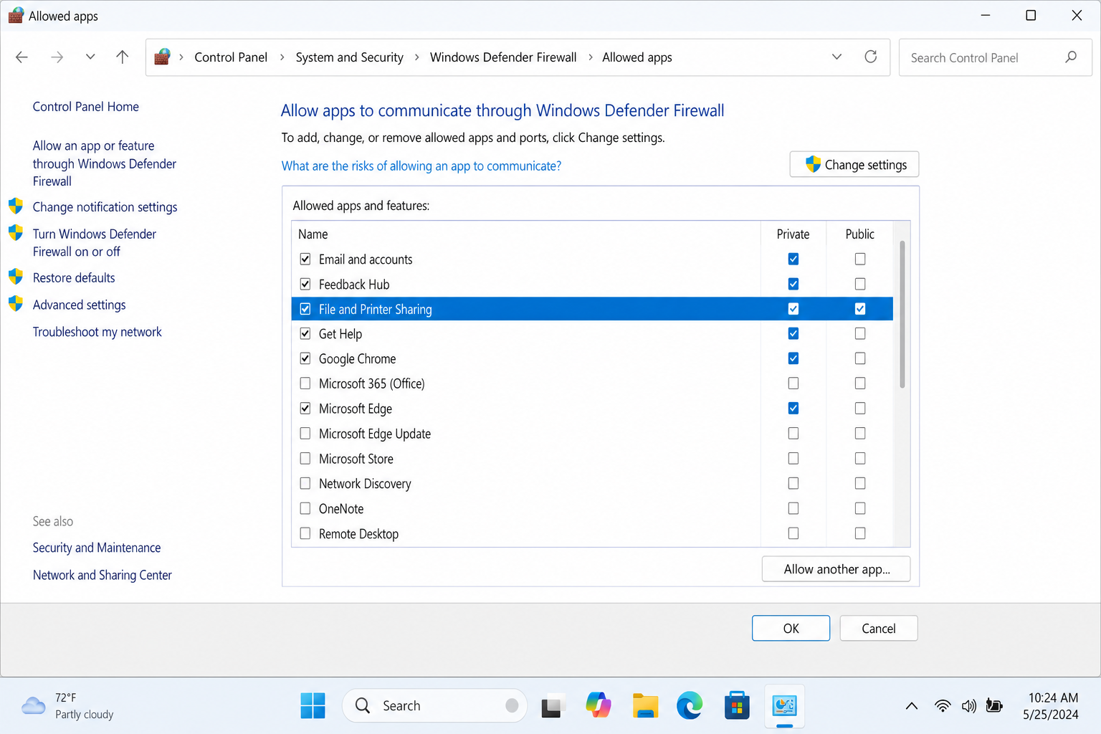
Task: Click the Public column header
Action: pos(860,234)
